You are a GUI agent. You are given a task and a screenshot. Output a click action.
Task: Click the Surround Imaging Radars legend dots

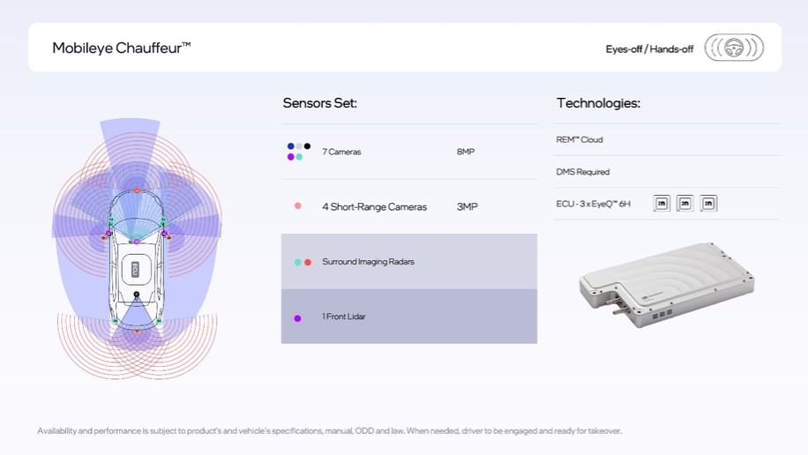[303, 262]
